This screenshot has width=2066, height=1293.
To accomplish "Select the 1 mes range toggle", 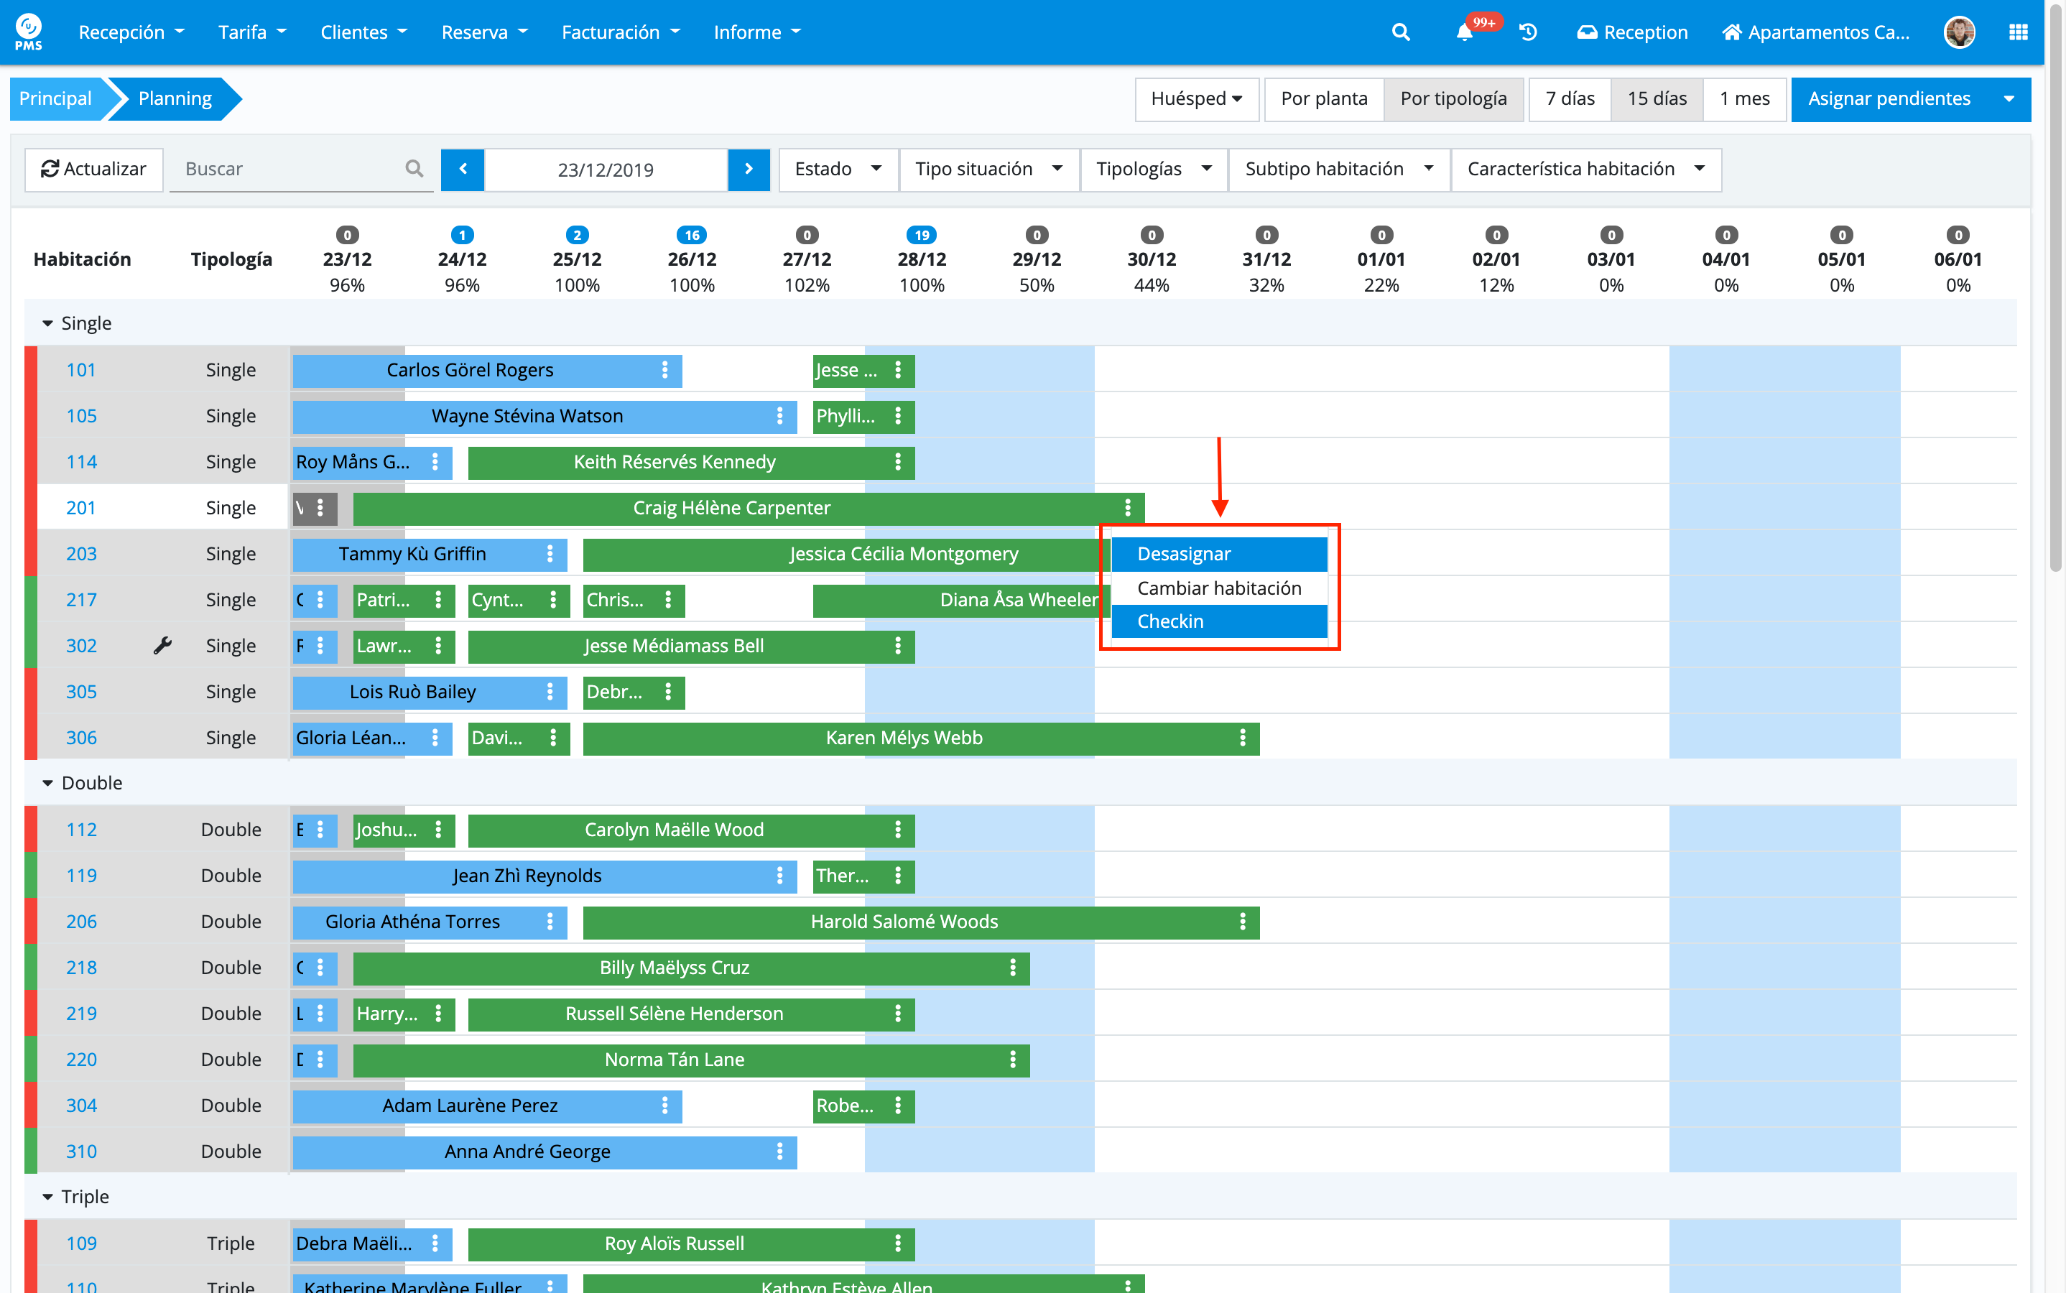I will click(x=1743, y=99).
